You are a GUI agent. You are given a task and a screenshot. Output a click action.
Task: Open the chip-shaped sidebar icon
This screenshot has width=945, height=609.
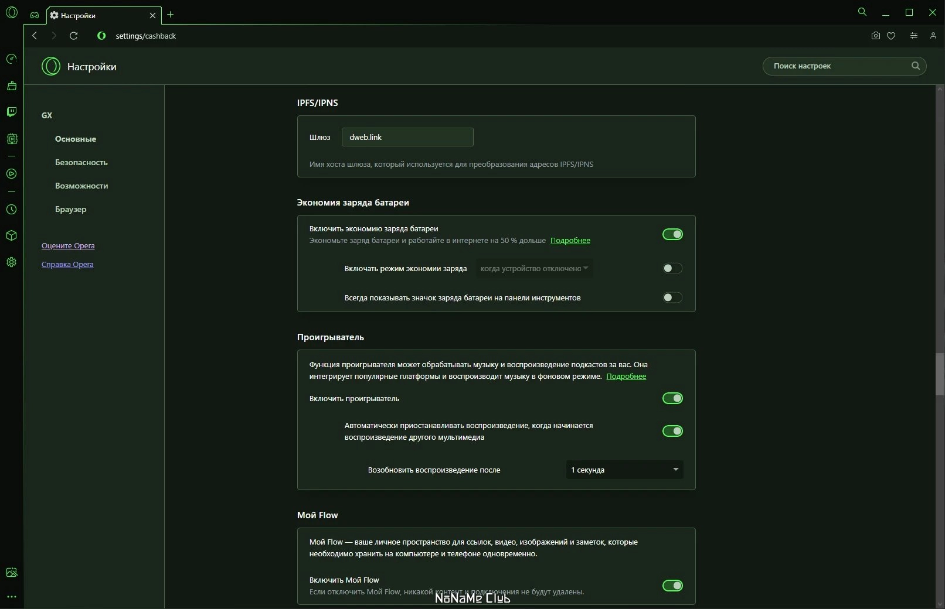pos(12,139)
